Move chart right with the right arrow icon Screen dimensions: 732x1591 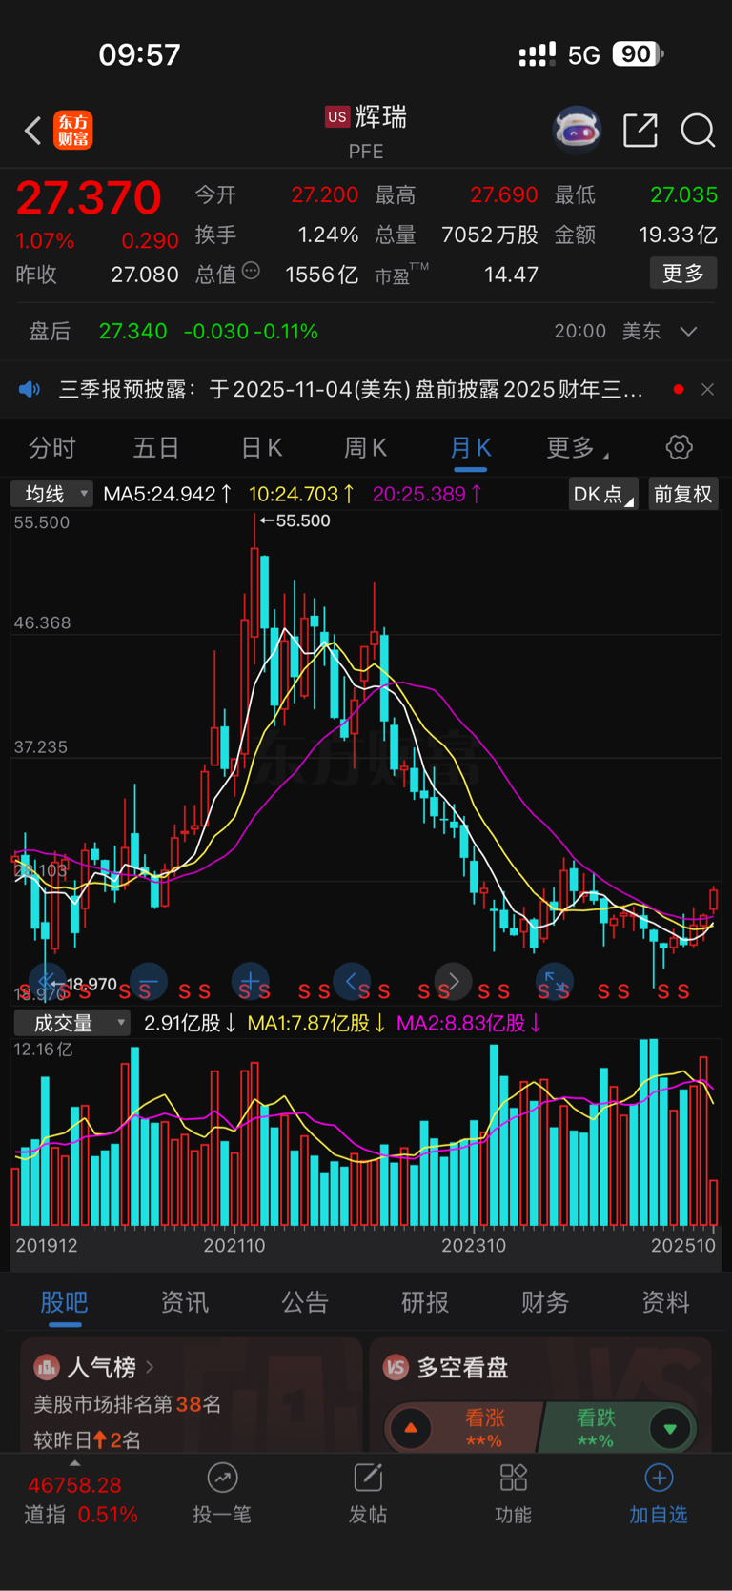[453, 981]
